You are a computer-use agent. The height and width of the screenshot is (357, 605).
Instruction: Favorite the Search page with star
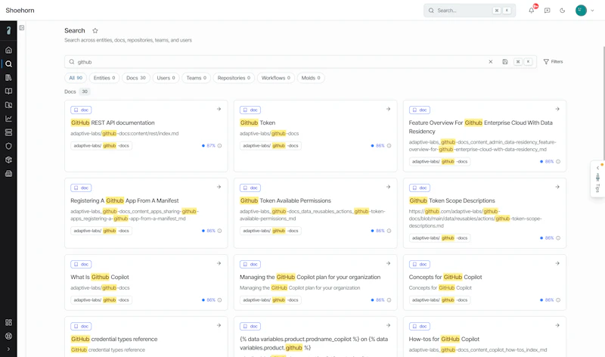coord(95,30)
